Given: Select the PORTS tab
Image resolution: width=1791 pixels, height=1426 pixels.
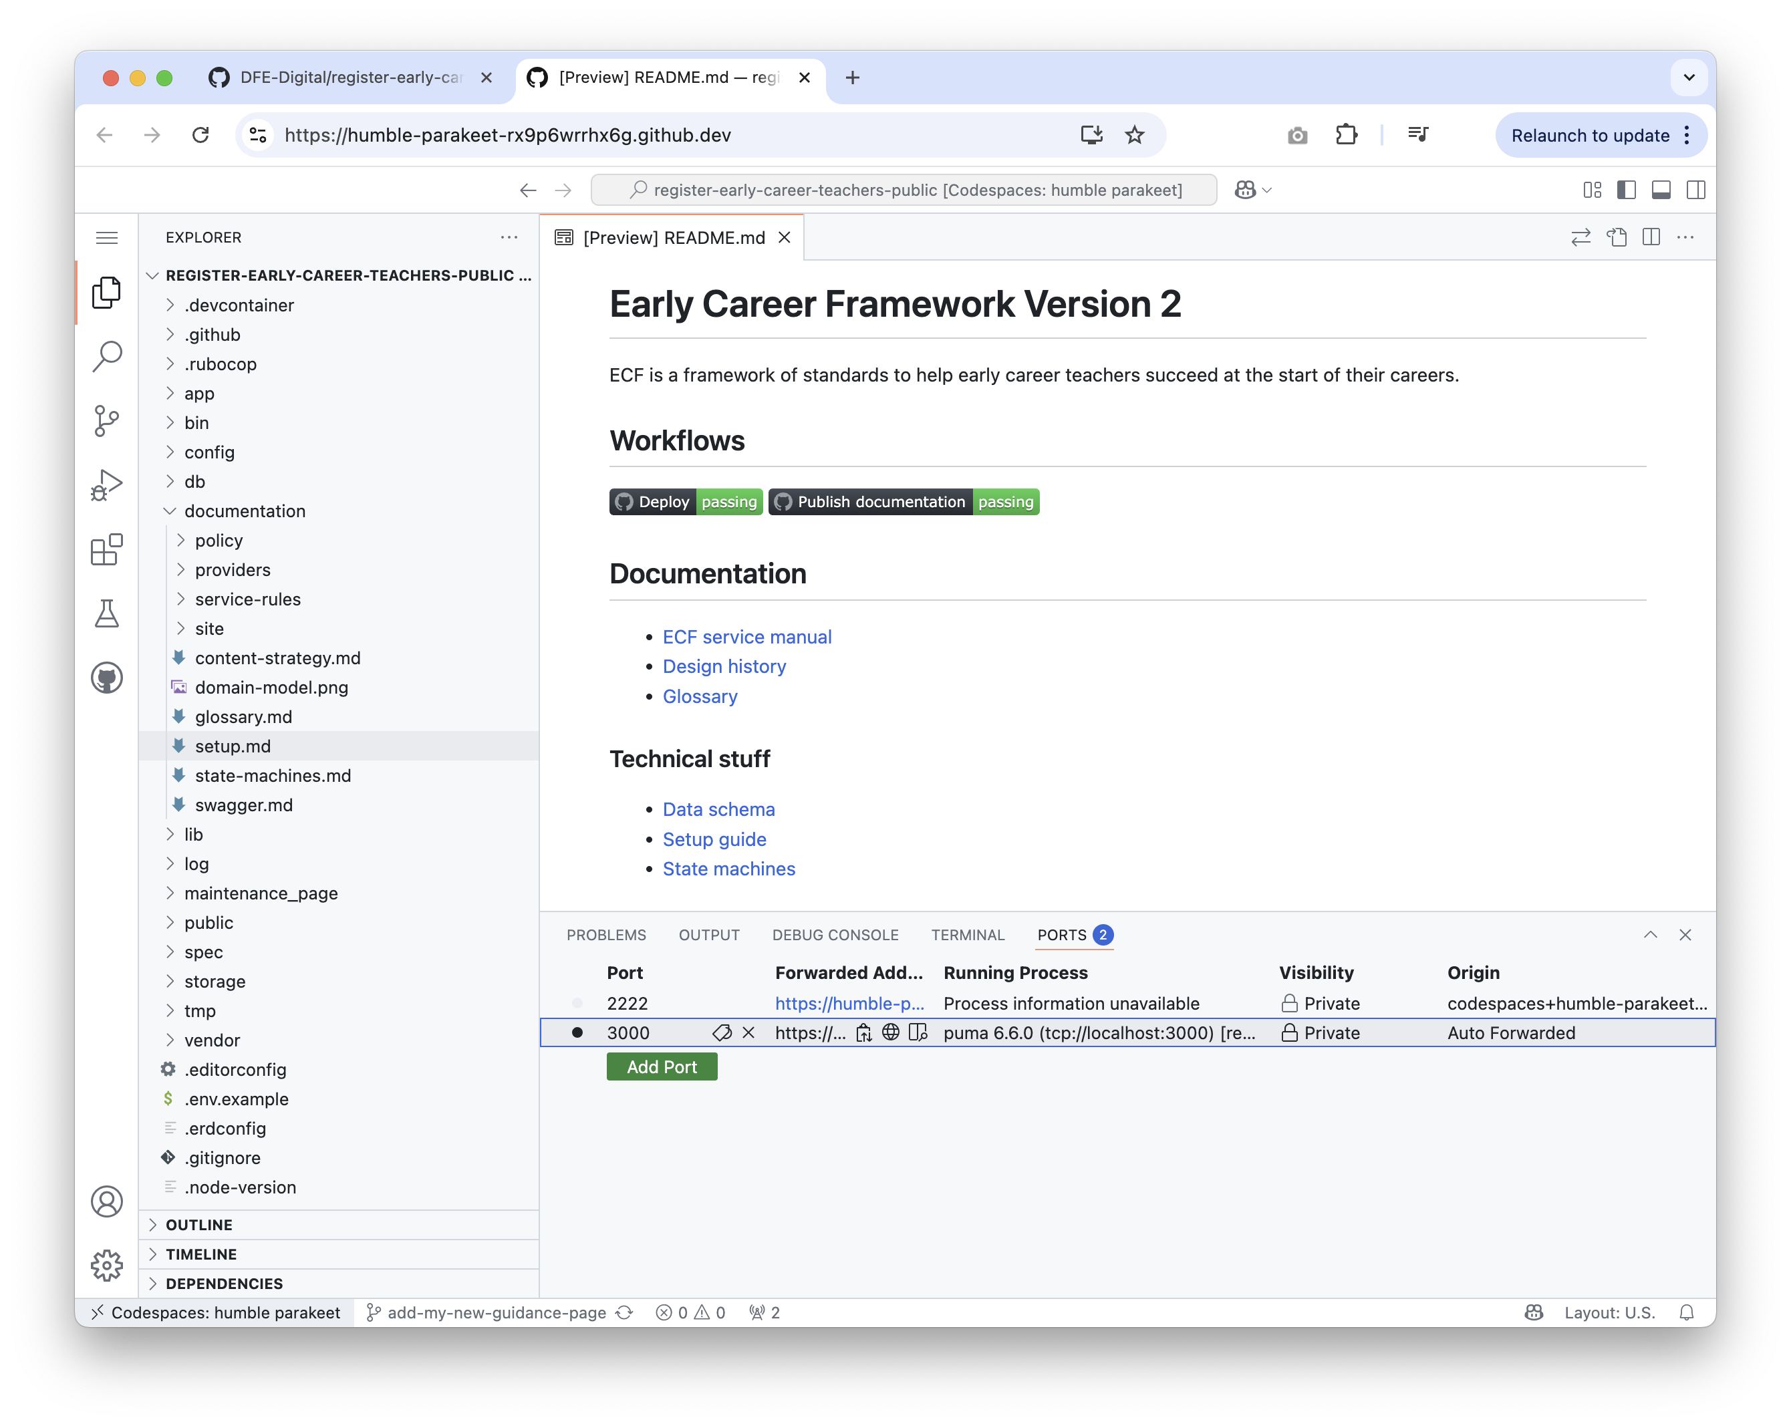Looking at the screenshot, I should pos(1075,934).
